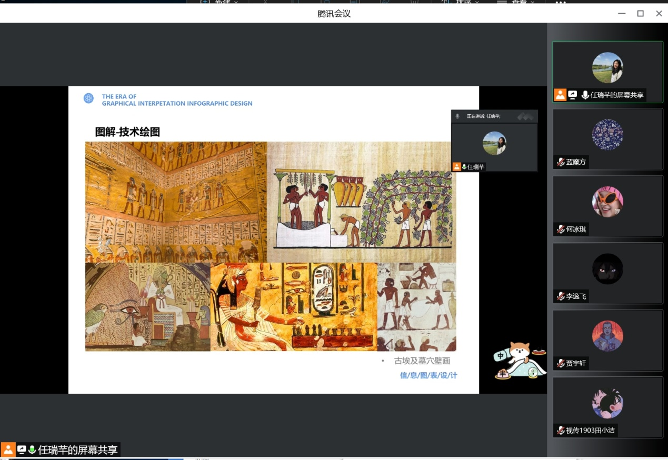Screen dimensions: 668x460
Task: Click the muted microphone icon next to 贾宇轩
Action: [x=561, y=363]
